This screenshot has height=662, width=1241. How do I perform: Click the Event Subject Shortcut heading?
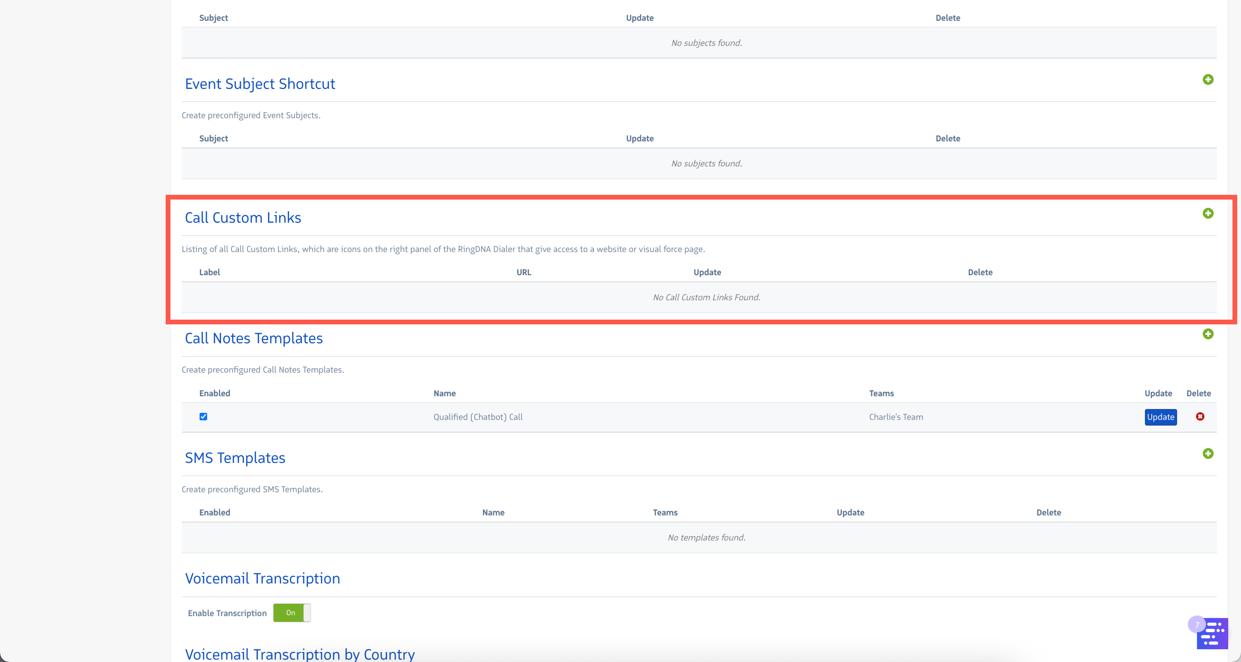pos(260,84)
